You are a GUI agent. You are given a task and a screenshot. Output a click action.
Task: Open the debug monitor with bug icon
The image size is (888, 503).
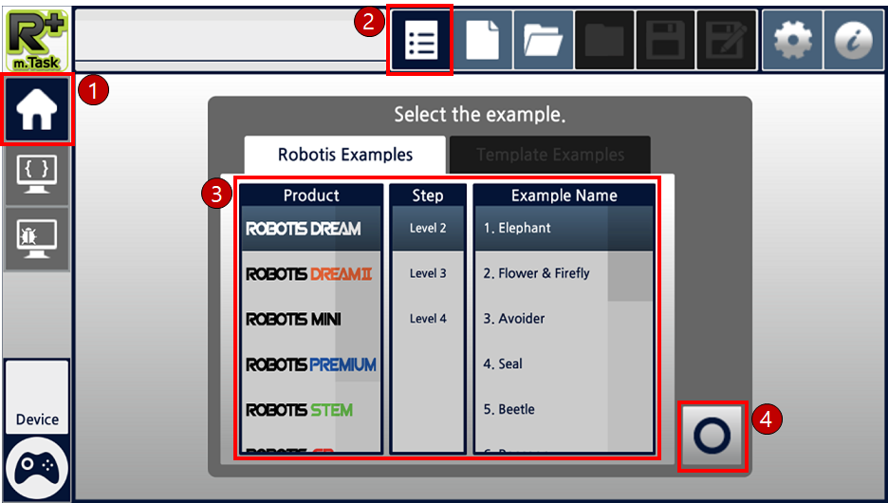pyautogui.click(x=37, y=238)
